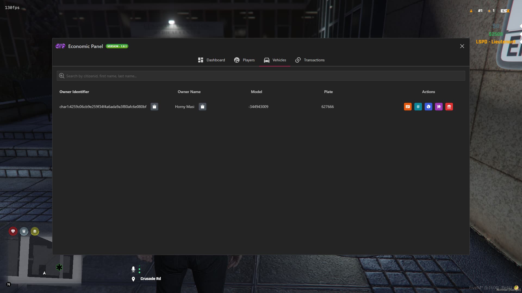This screenshot has height=293, width=522.
Task: Click the magnifier icon in search bar
Action: (62, 76)
